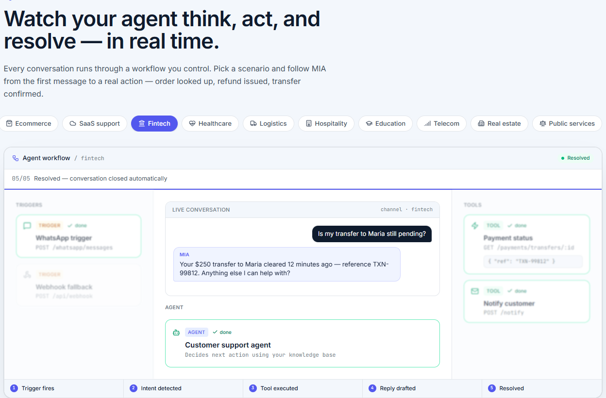Click the Customer support agent robot icon
Screen dimensions: 606x398
[176, 332]
